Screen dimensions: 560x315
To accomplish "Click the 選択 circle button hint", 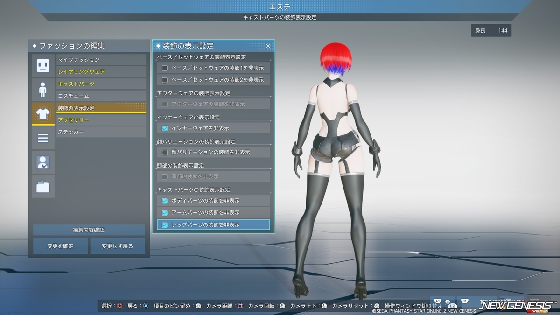I will [119, 306].
